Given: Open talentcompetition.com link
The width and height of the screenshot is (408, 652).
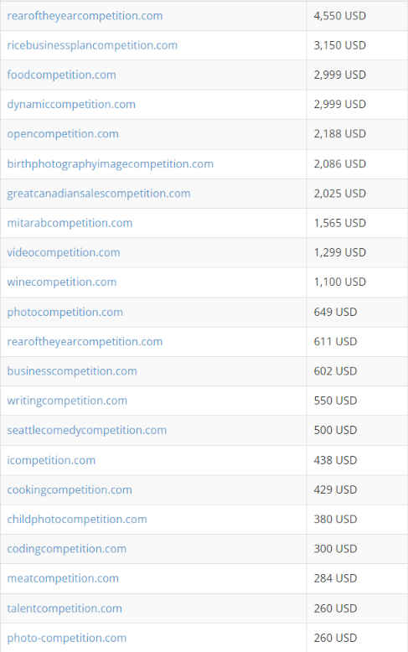Looking at the screenshot, I should pos(65,608).
